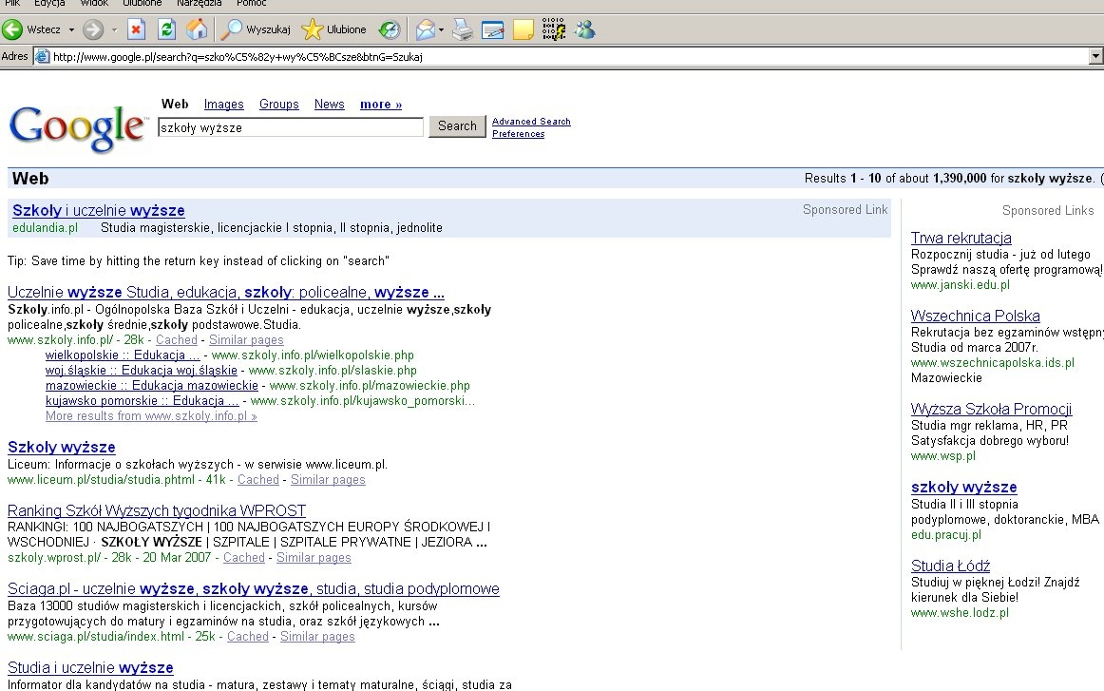Image resolution: width=1104 pixels, height=691 pixels.
Task: Refresh the page with the green arrows icon
Action: click(167, 29)
